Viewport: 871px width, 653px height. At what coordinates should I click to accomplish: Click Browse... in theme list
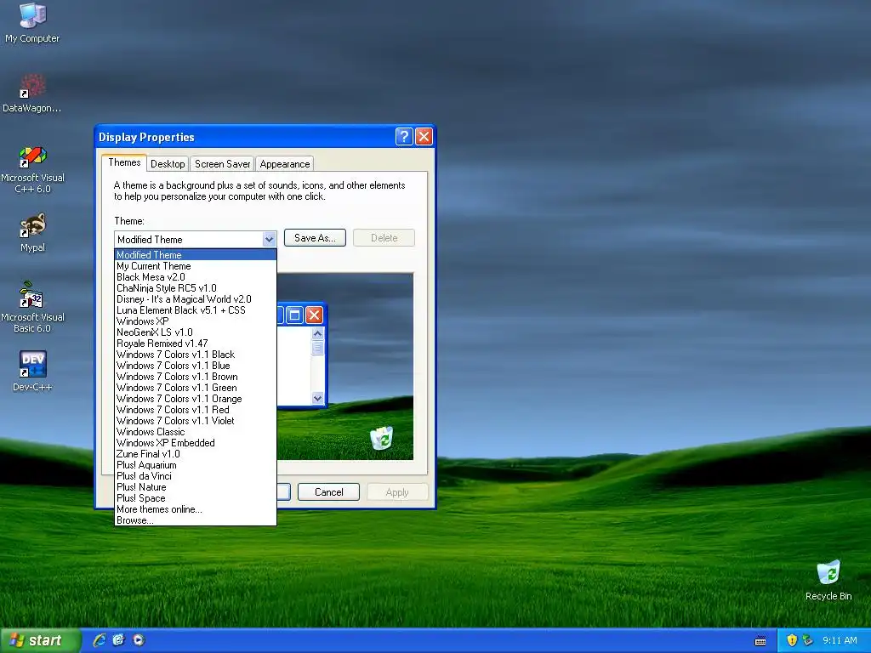196,520
